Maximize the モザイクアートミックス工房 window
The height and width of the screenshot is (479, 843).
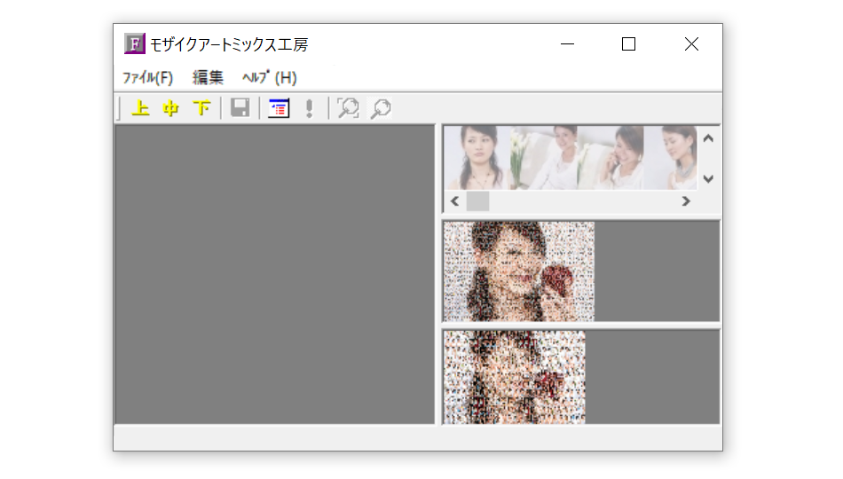628,44
